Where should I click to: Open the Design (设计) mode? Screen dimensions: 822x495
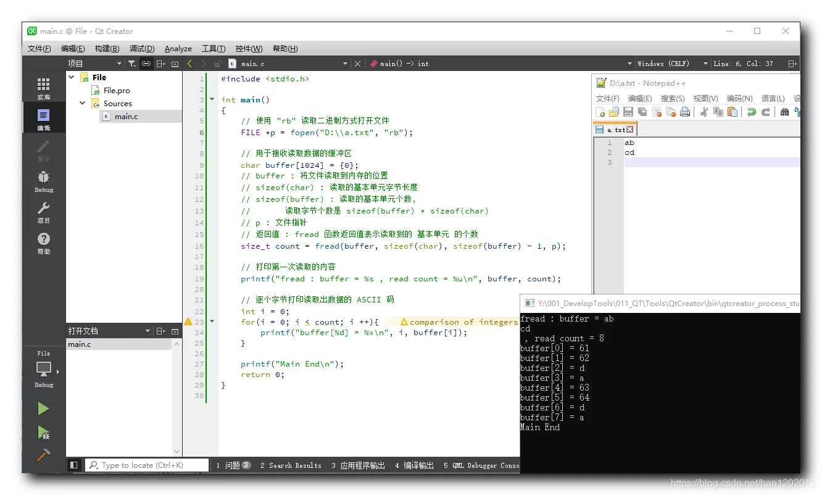(43, 150)
